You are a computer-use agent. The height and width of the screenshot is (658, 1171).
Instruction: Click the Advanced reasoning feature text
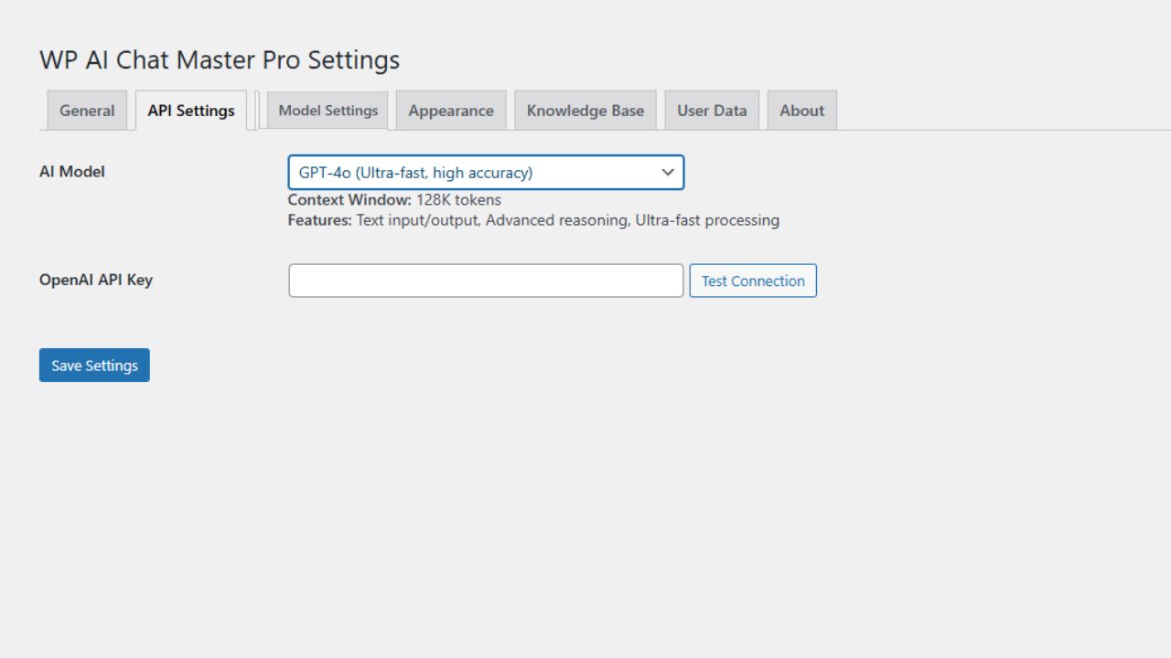pyautogui.click(x=556, y=220)
